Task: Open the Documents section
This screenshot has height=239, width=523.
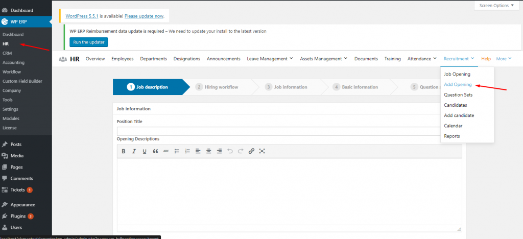Action: pos(366,59)
